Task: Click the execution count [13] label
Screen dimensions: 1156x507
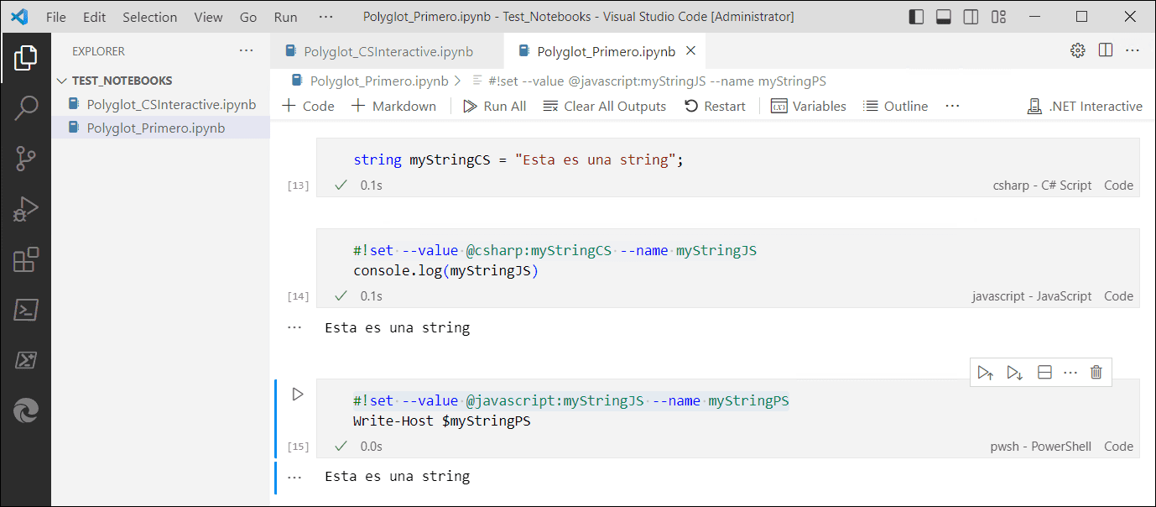Action: tap(298, 186)
